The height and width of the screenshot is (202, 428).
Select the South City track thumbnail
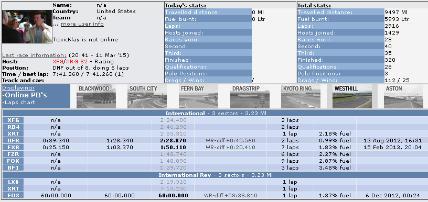click(x=147, y=97)
